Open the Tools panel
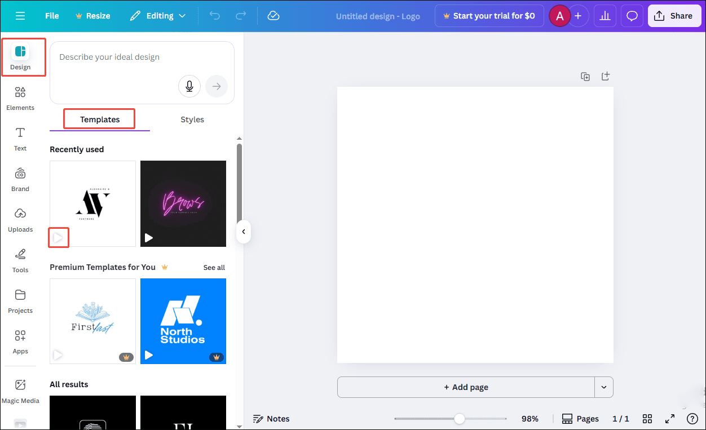This screenshot has height=430, width=706. pos(20,260)
